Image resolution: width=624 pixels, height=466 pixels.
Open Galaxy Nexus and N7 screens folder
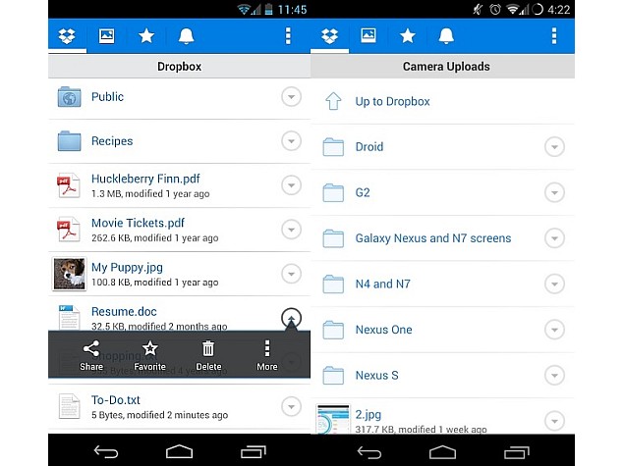coord(442,238)
